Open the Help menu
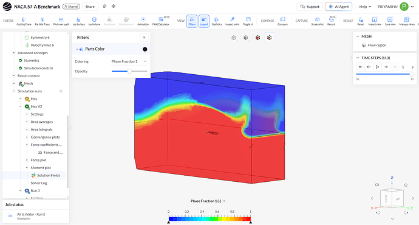Image resolution: width=419 pixels, height=225 pixels. click(365, 7)
